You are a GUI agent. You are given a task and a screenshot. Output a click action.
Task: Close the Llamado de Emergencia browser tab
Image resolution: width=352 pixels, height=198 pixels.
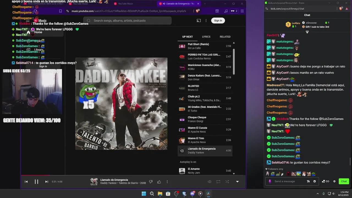pyautogui.click(x=198, y=4)
